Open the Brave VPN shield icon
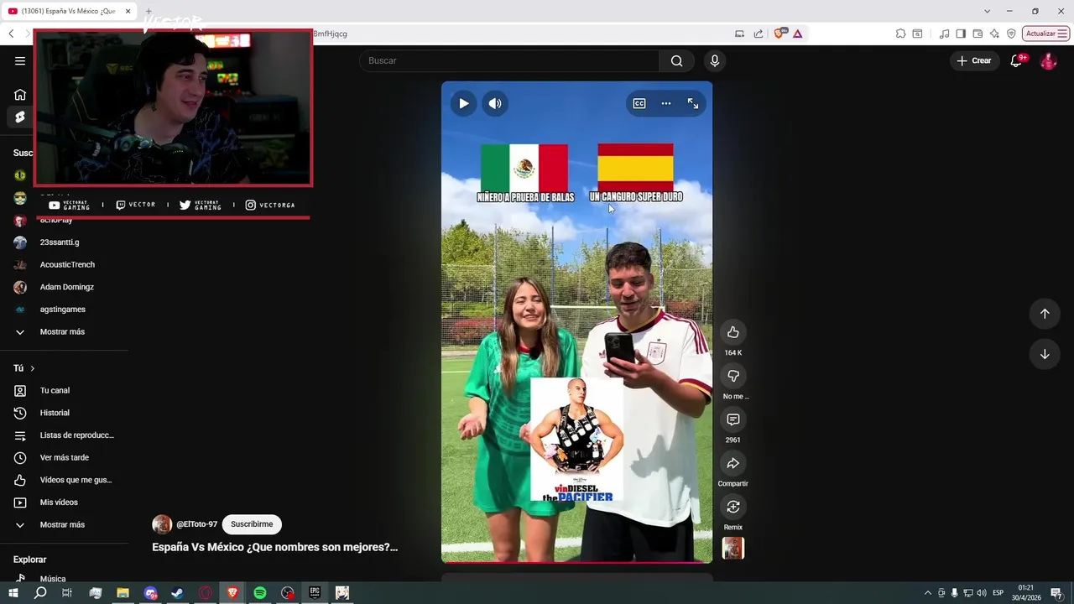Image resolution: width=1074 pixels, height=604 pixels. [x=1011, y=34]
